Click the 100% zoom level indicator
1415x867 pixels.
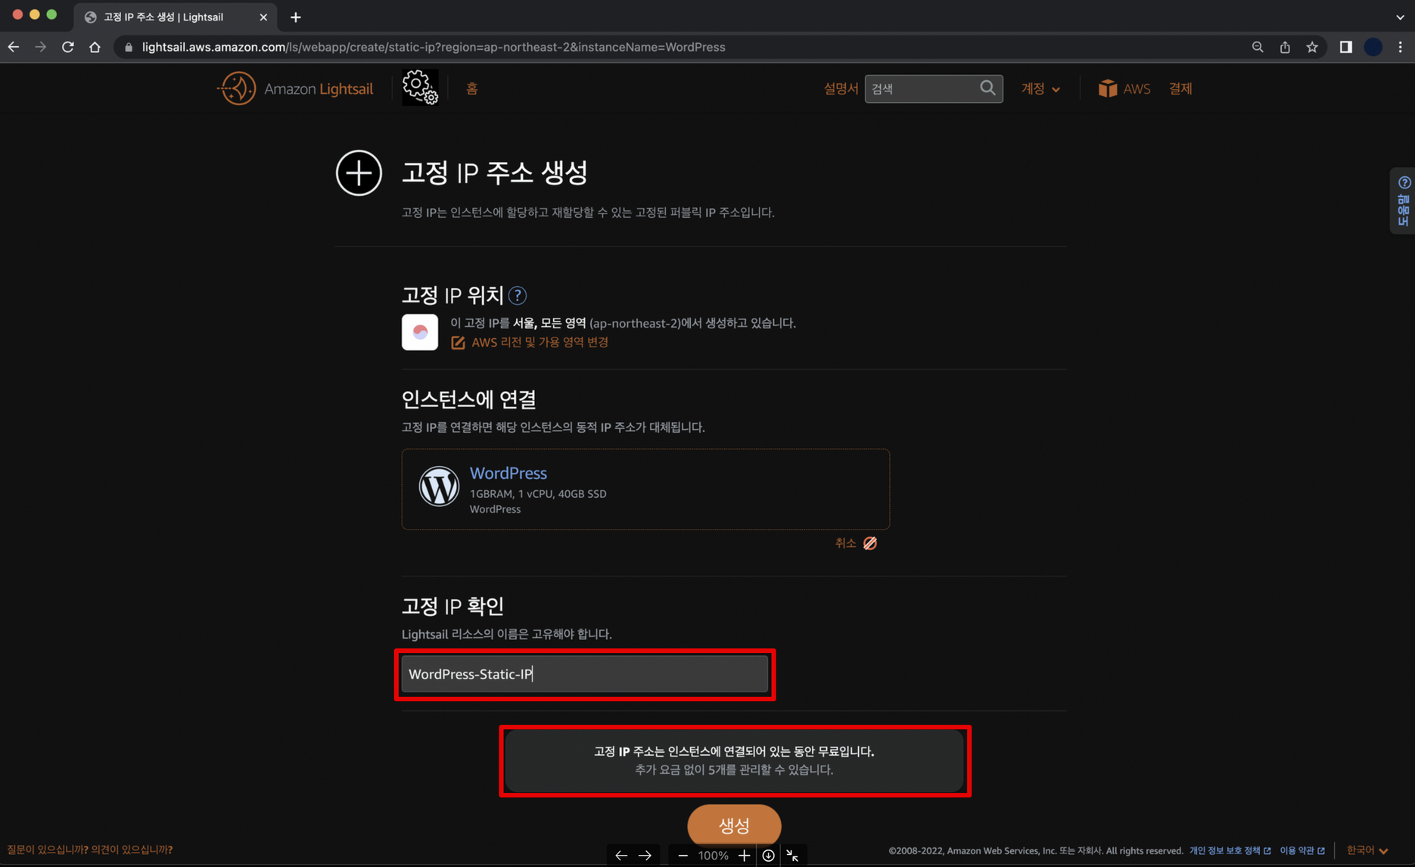[x=713, y=856]
